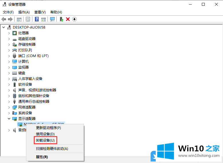The image size is (223, 163).
Task: Click the sound controller (声音、视频和游戏控制器) speaker icon
Action: click(x=15, y=90)
